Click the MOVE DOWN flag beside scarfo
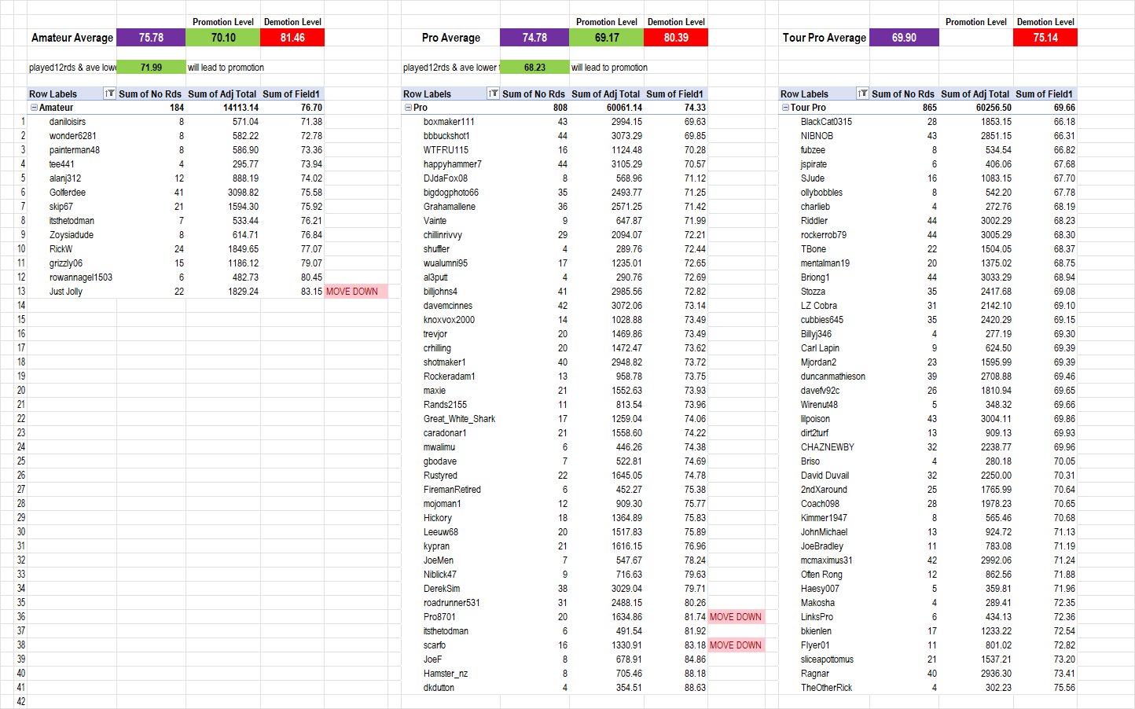The height and width of the screenshot is (709, 1135). [735, 645]
